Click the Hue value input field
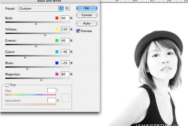Screen dimensions: 188x126 pyautogui.click(x=52, y=90)
